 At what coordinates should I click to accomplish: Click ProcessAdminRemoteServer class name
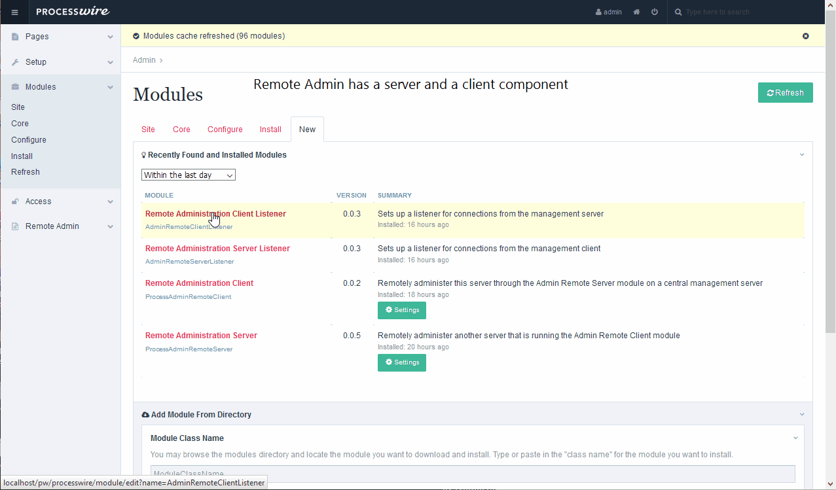(x=189, y=349)
